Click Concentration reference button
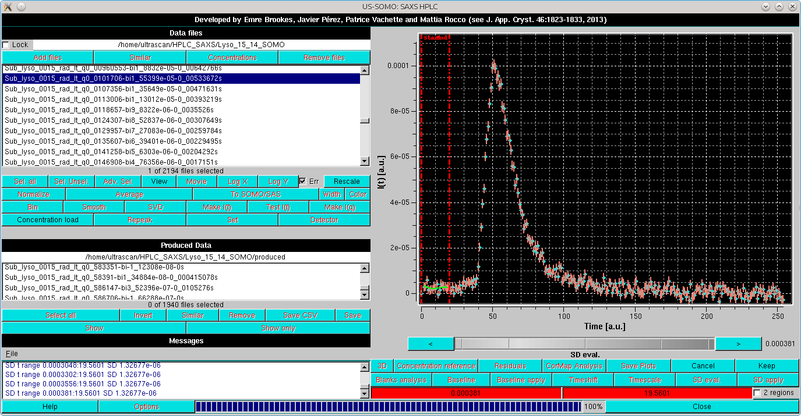801x416 pixels. click(x=436, y=366)
